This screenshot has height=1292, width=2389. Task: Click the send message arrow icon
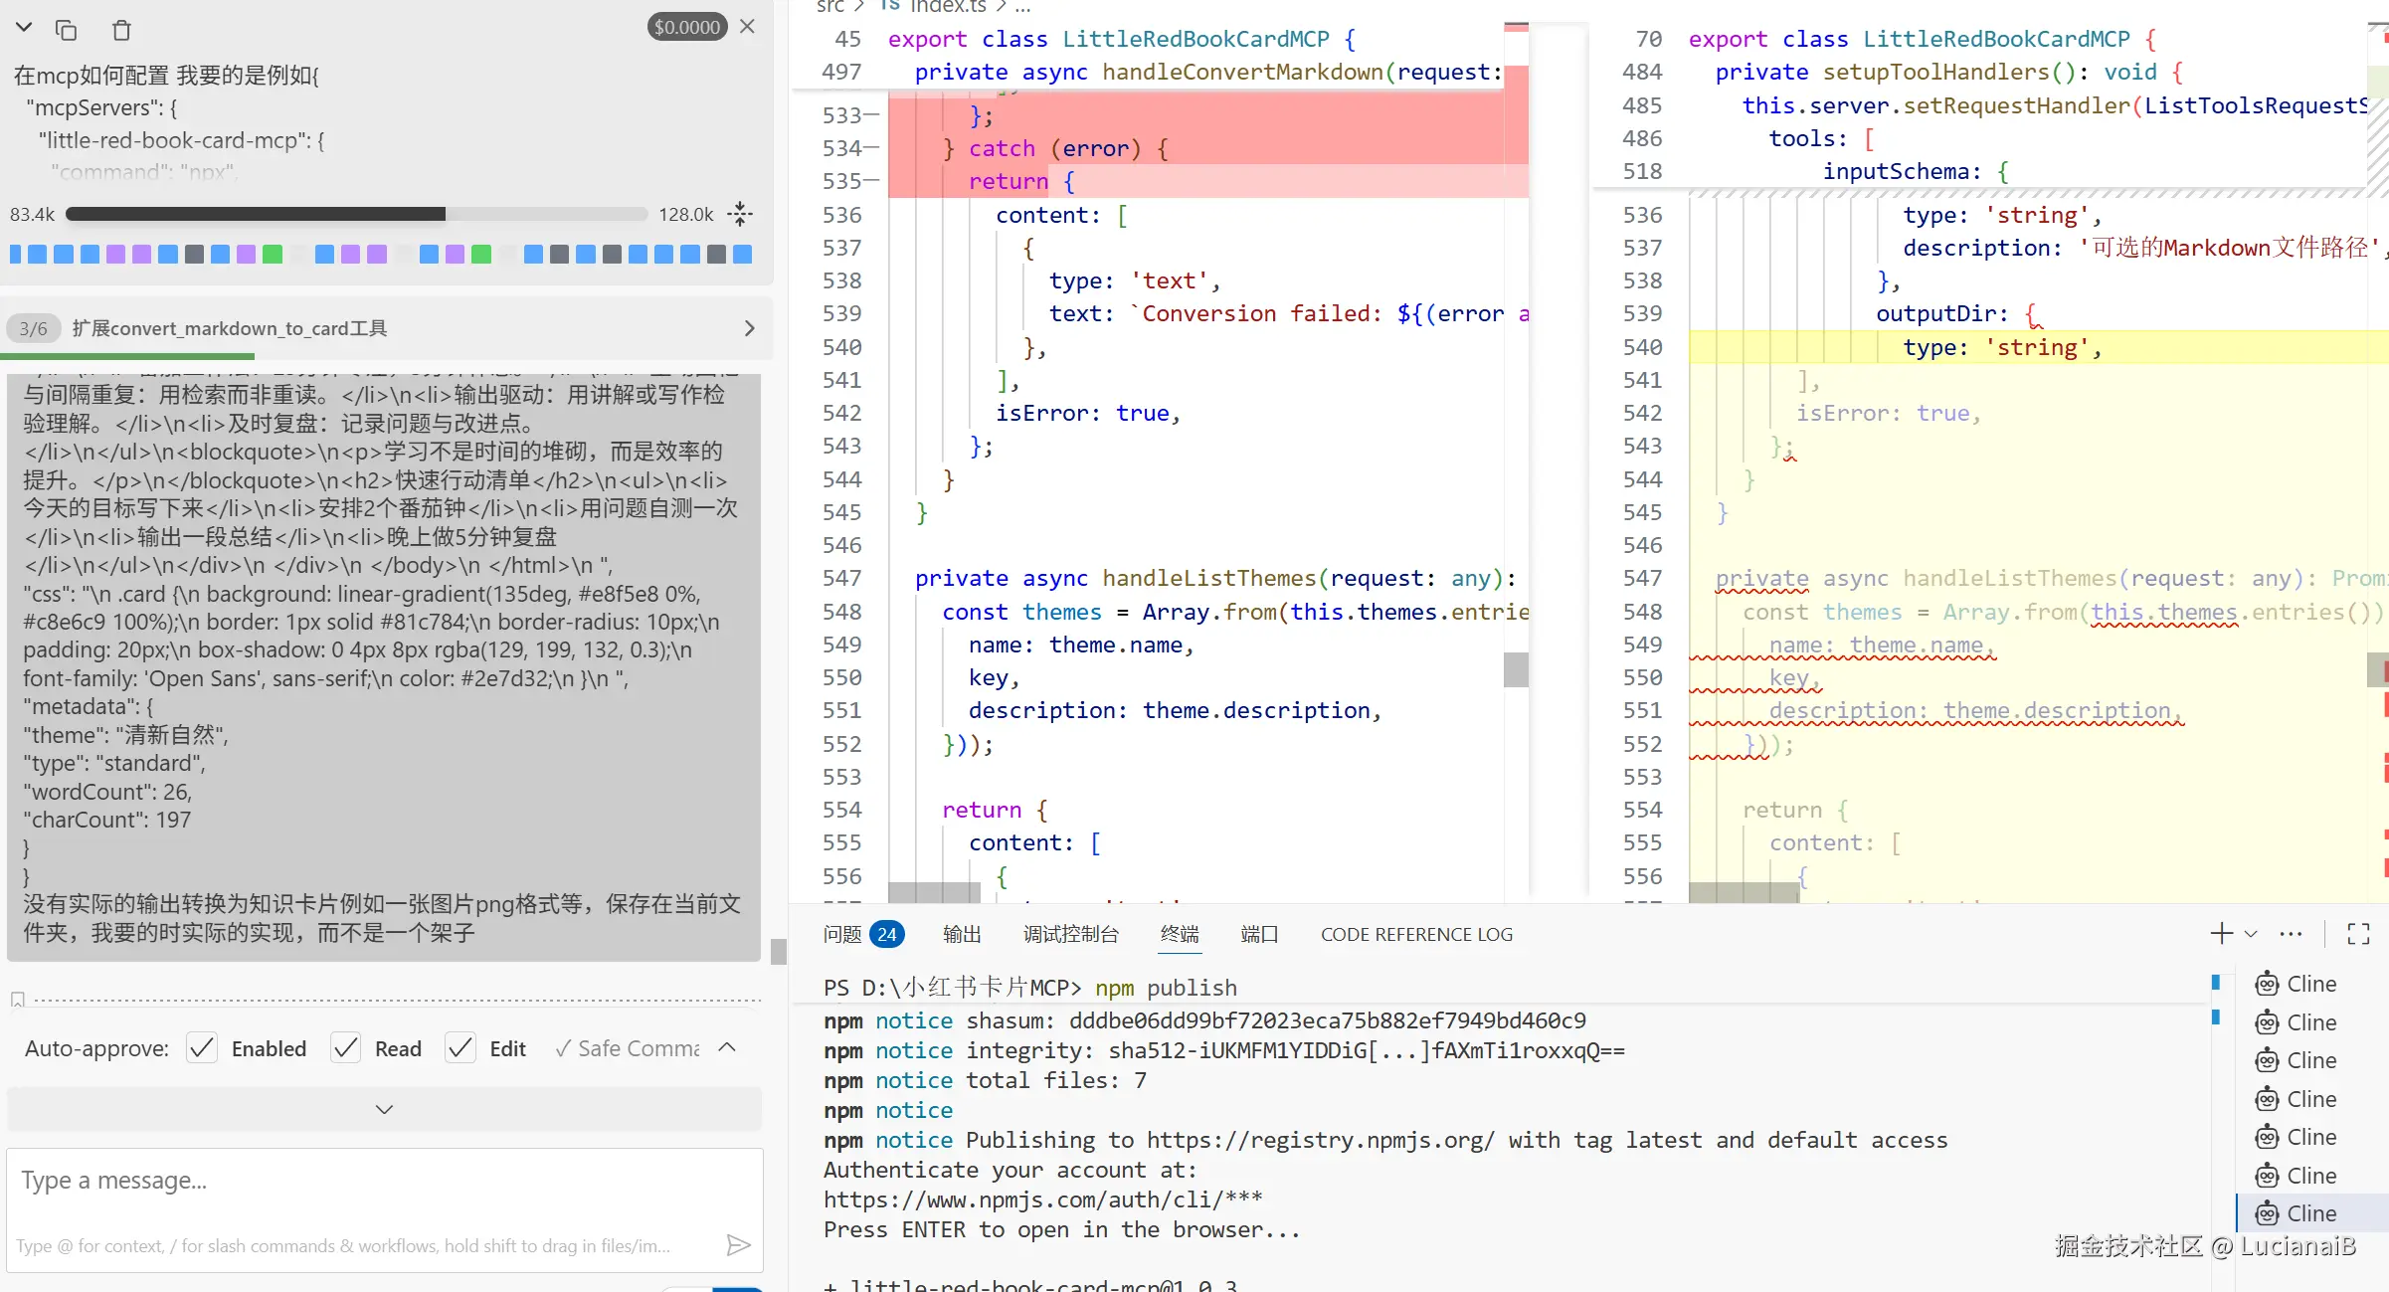tap(738, 1245)
